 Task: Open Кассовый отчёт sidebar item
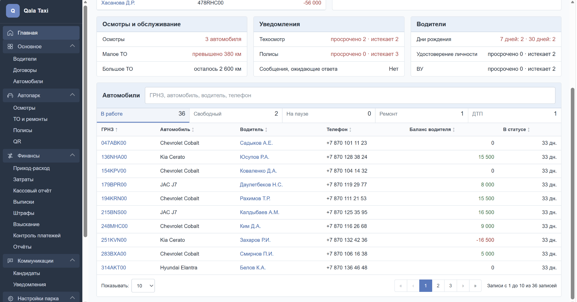[32, 191]
